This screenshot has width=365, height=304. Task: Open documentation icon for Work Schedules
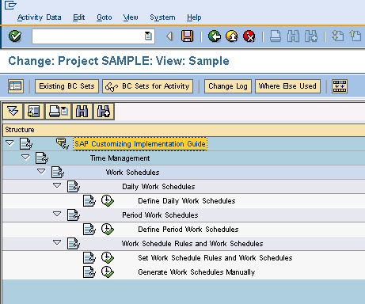(x=58, y=173)
